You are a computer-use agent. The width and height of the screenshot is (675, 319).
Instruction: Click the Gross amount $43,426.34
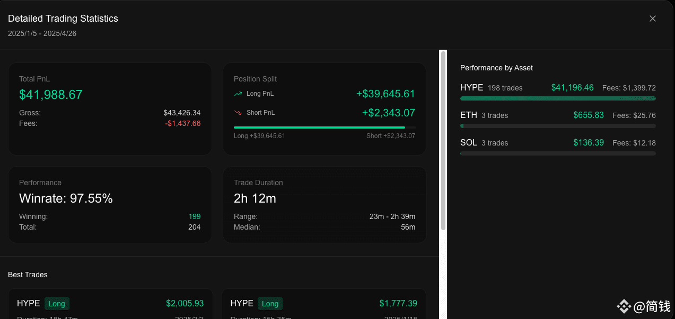(182, 113)
